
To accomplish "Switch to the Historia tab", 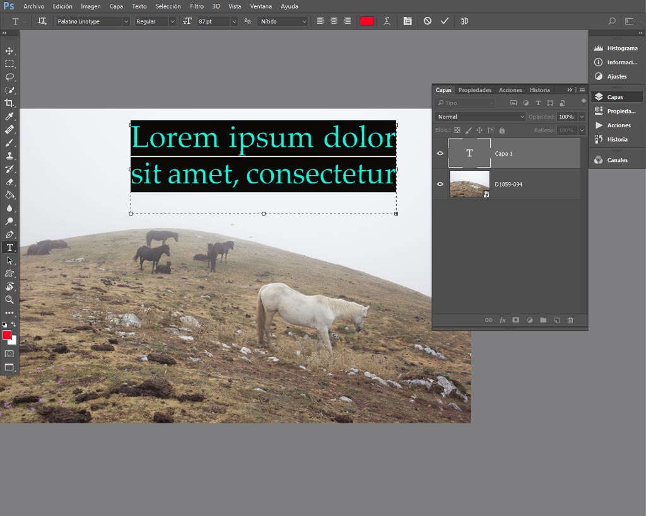I will click(x=540, y=90).
